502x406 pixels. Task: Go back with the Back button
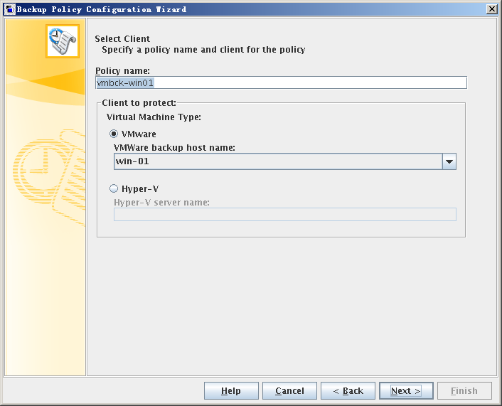348,390
